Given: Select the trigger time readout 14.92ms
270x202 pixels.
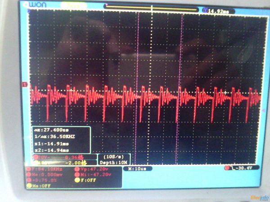Looking at the screenshot, I should coord(218,11).
